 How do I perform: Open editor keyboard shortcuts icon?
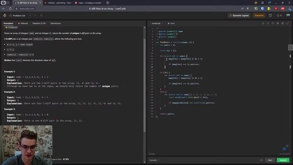[x=278, y=23]
